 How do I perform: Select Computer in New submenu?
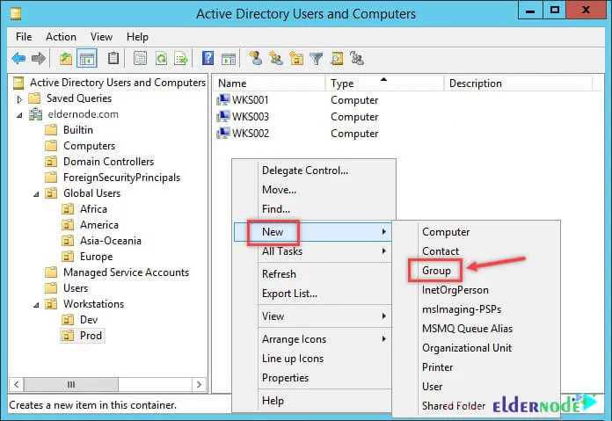pos(446,232)
